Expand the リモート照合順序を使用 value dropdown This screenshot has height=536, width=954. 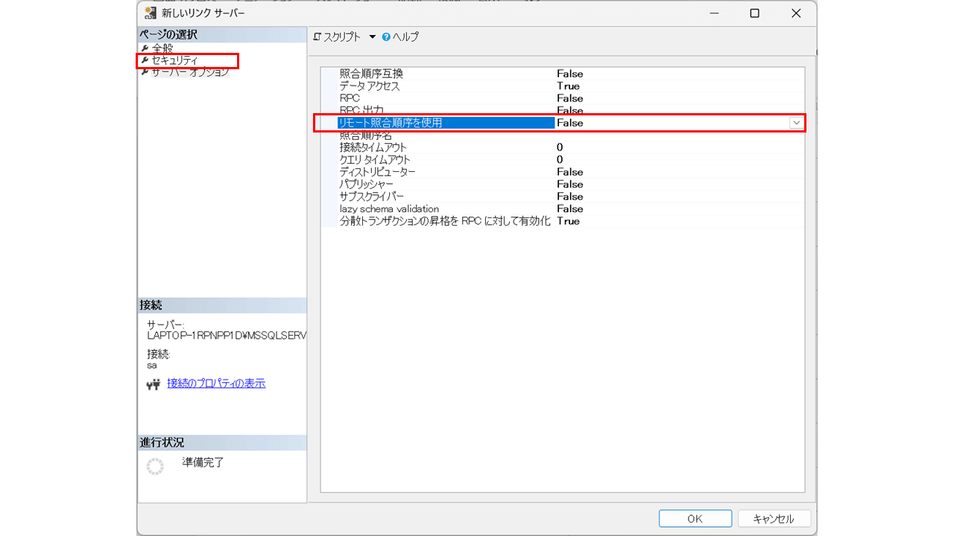(797, 123)
